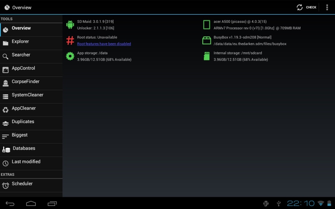Click the AppCleaner recycle icon
Viewport: 335px width, 209px height.
pos(6,110)
